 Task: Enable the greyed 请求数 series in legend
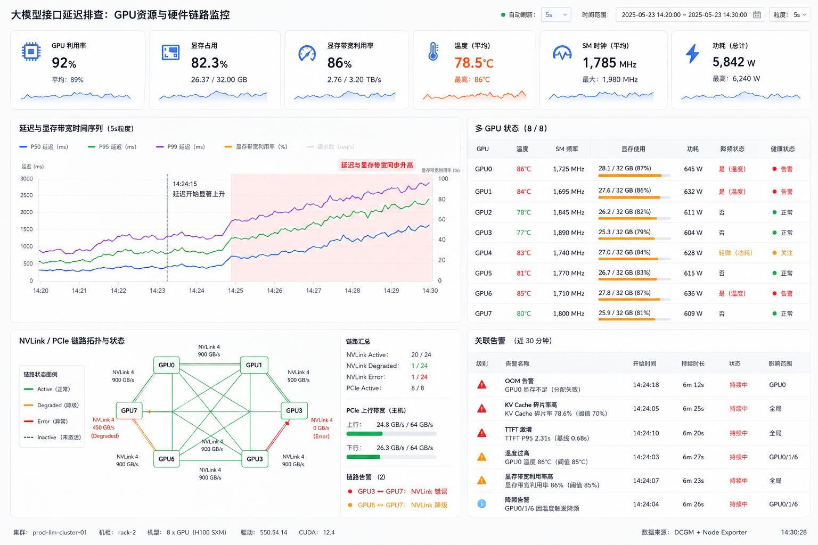point(331,147)
